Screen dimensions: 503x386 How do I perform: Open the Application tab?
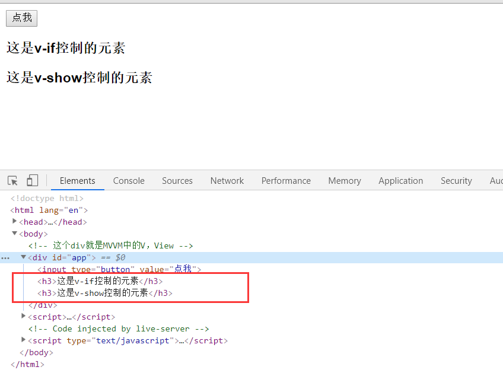[400, 181]
